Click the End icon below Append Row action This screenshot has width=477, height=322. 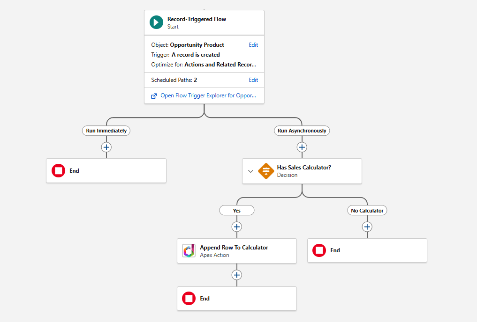(x=189, y=298)
